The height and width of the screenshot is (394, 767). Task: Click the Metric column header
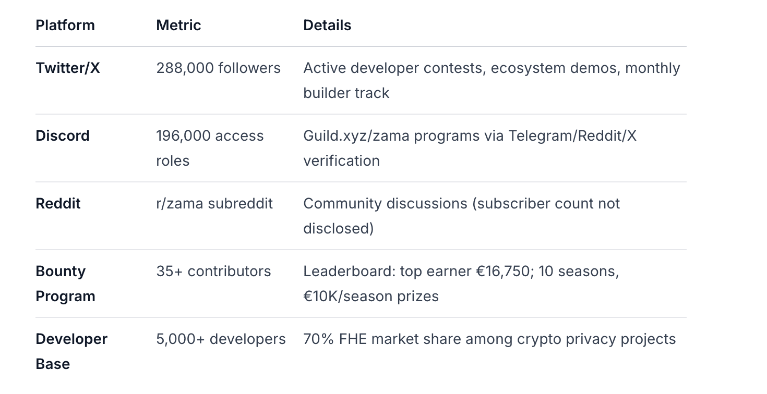178,25
